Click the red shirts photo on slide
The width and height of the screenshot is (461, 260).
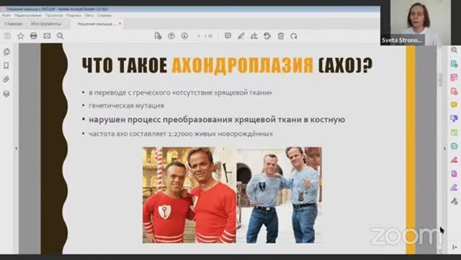tap(189, 195)
